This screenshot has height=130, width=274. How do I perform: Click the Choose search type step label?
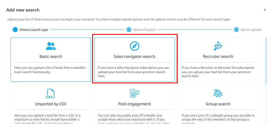(x=34, y=30)
